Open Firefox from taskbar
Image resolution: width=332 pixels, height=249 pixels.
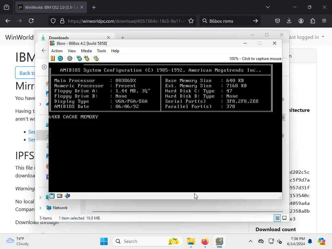[x=205, y=241]
